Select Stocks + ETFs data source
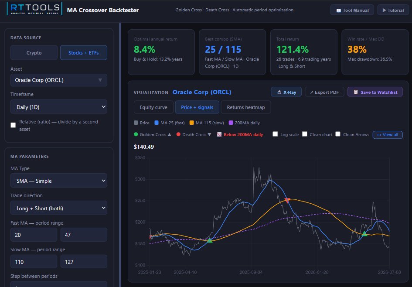 [84, 53]
